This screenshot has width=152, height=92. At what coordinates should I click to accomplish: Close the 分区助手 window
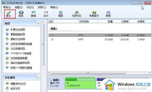(148, 3)
